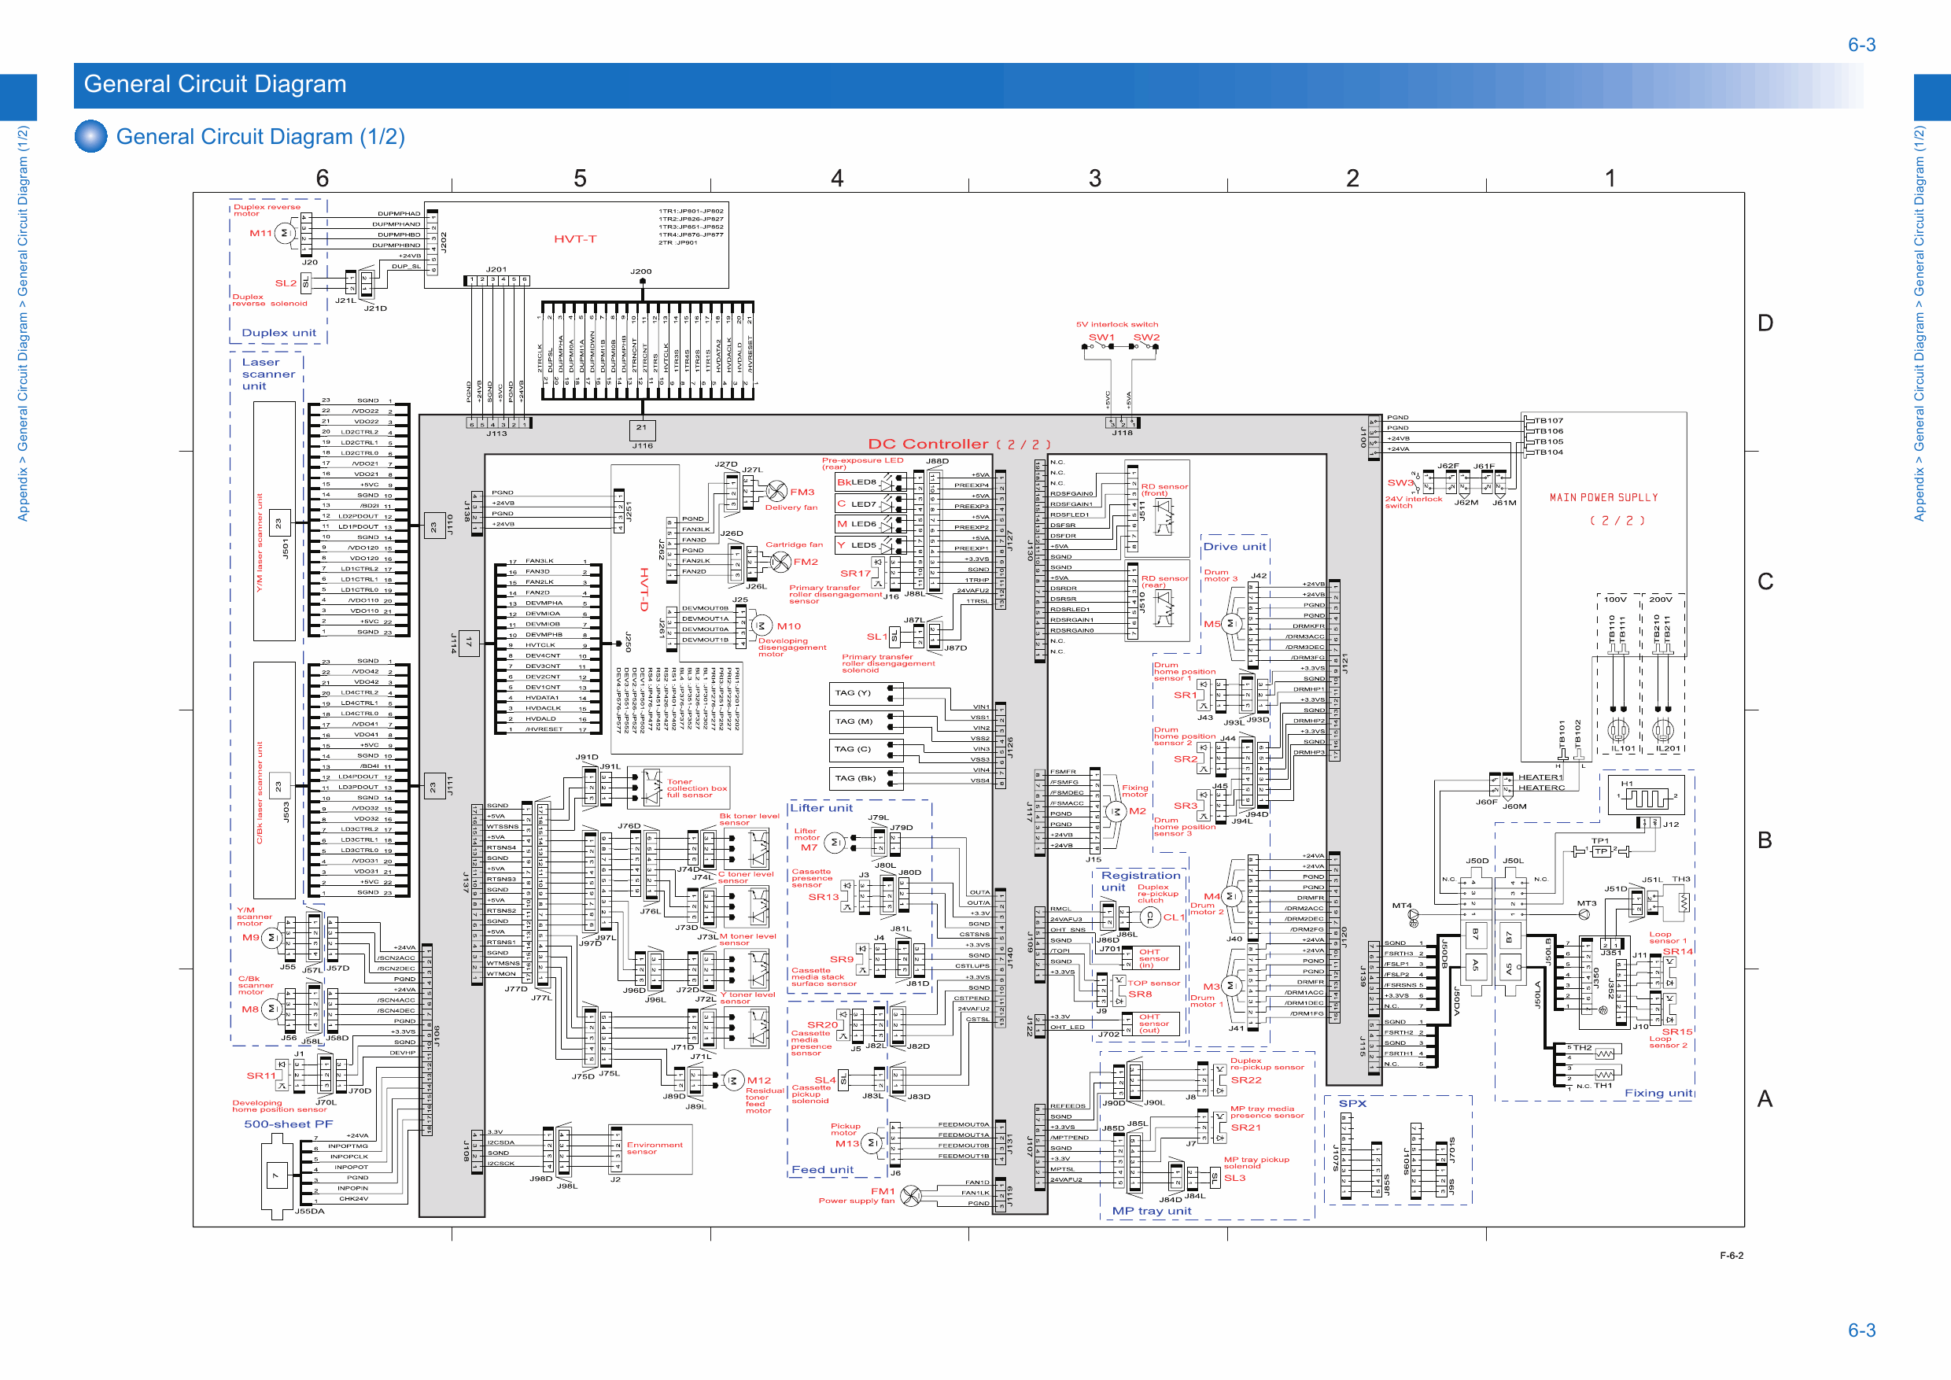Click the M5 drum motor 3 symbol

[1232, 624]
